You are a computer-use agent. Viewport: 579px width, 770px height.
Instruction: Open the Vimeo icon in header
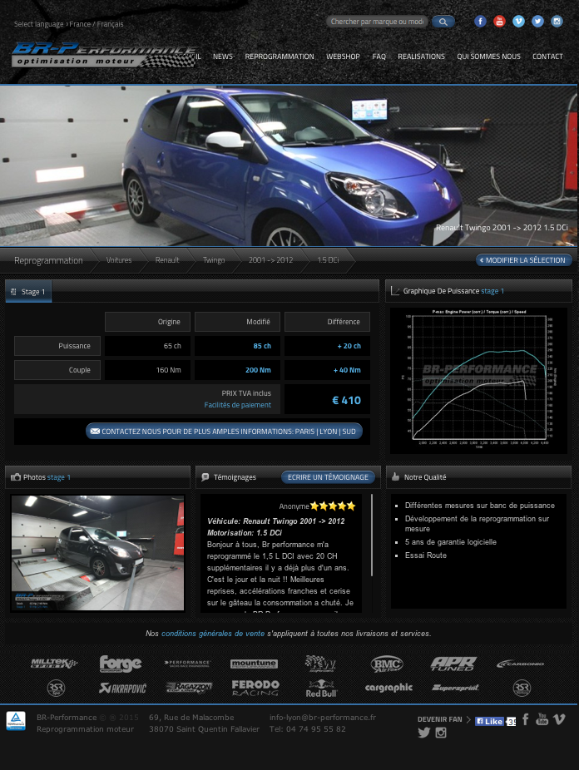(518, 21)
